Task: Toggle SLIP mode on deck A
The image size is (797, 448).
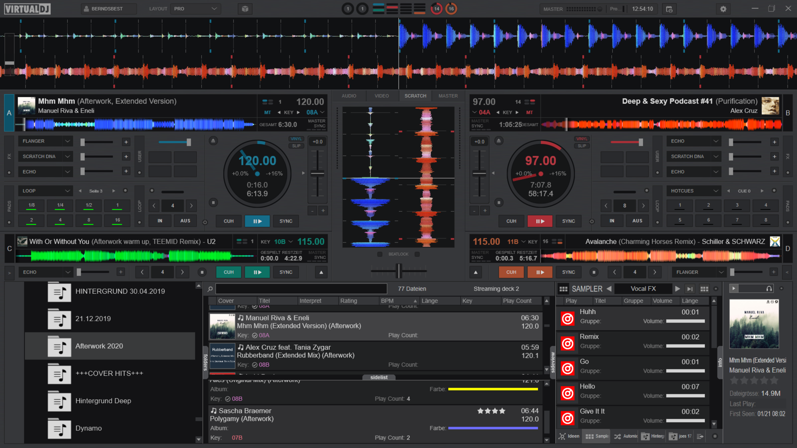Action: pos(296,146)
